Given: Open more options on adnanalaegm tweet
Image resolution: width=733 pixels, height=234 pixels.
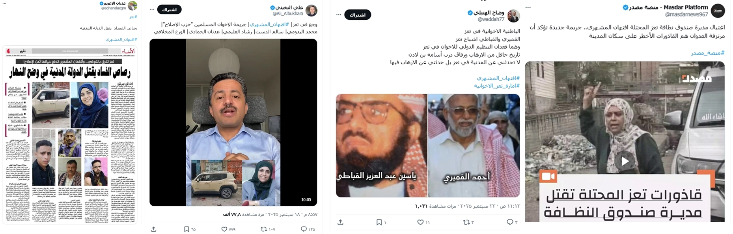Looking at the screenshot, I should (x=4, y=3).
